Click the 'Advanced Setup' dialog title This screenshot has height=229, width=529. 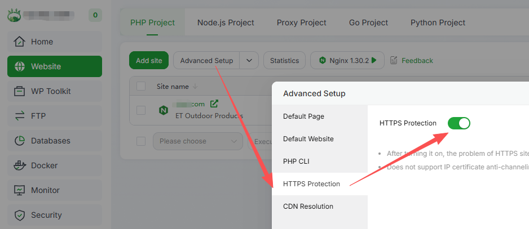click(x=314, y=93)
